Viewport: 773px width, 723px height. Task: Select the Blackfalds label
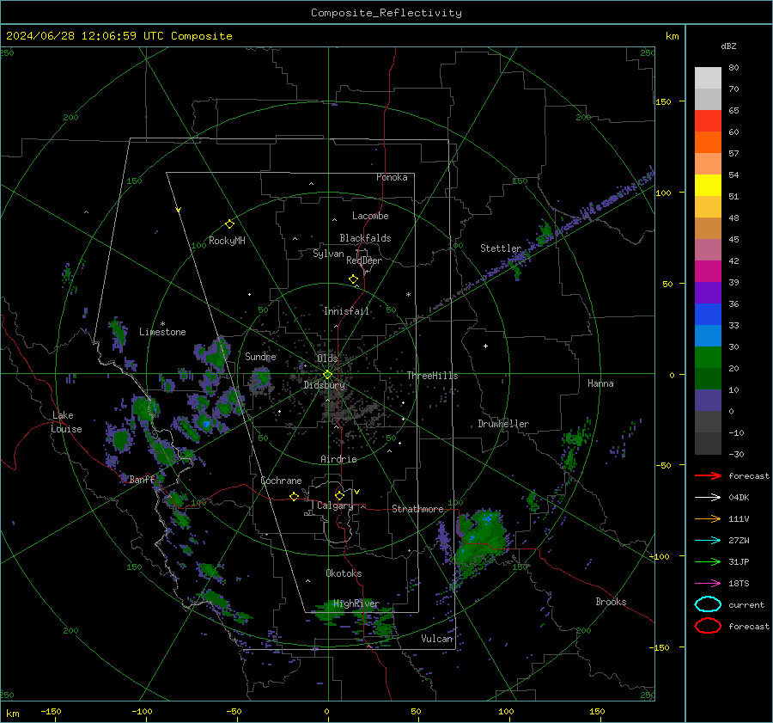(x=365, y=238)
